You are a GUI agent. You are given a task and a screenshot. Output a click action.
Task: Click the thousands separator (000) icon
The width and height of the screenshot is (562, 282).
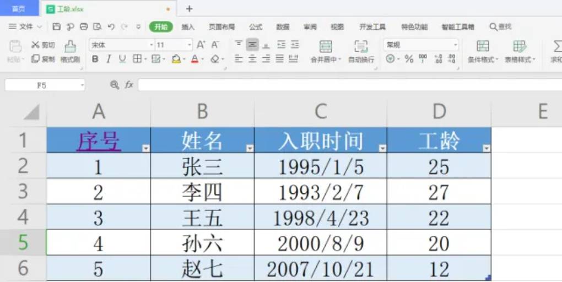(x=423, y=59)
